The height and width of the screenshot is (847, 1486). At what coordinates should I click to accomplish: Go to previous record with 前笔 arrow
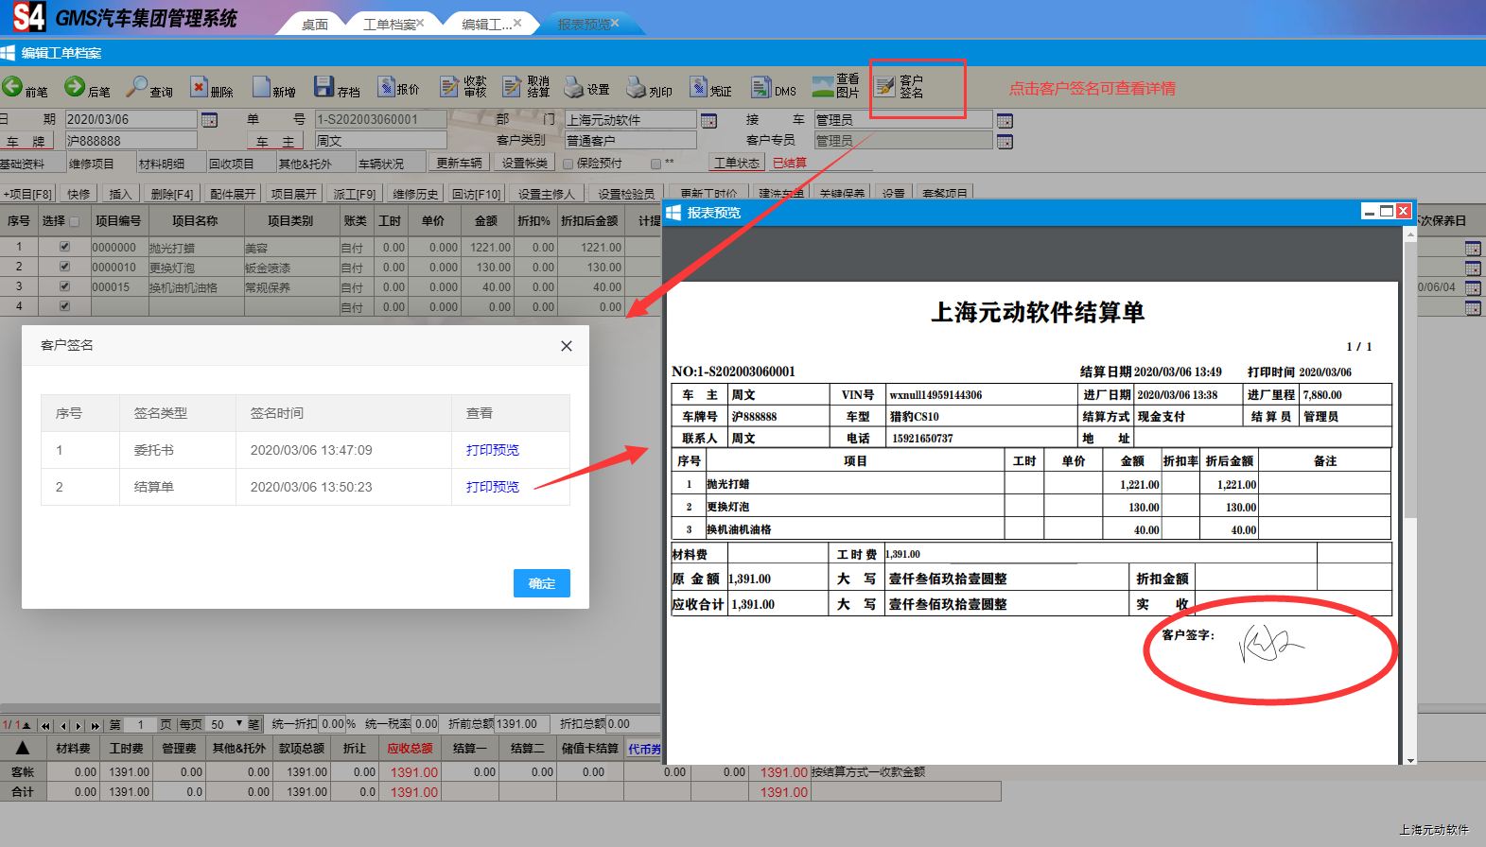coord(12,88)
